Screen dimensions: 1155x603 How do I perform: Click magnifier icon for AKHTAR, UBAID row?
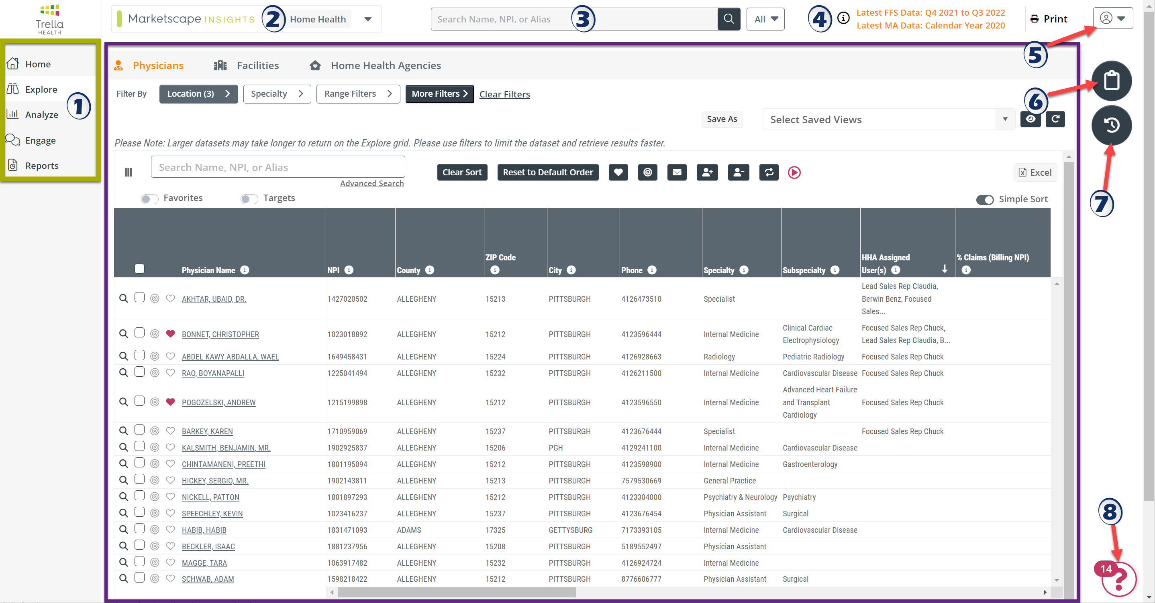[123, 298]
